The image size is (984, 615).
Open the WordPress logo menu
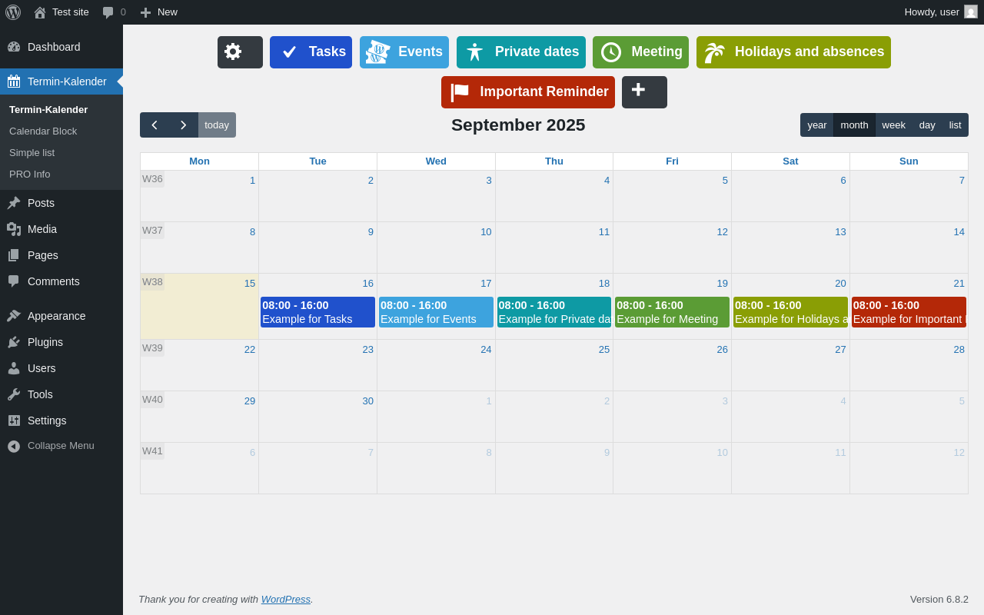pyautogui.click(x=13, y=12)
